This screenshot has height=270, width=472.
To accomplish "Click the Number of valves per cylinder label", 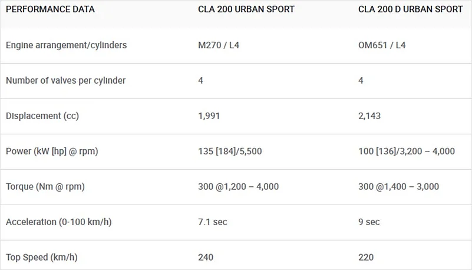I will pyautogui.click(x=65, y=80).
